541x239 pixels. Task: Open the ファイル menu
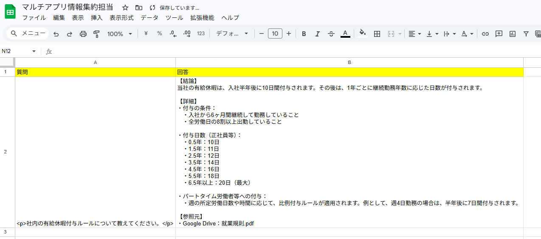(34, 18)
